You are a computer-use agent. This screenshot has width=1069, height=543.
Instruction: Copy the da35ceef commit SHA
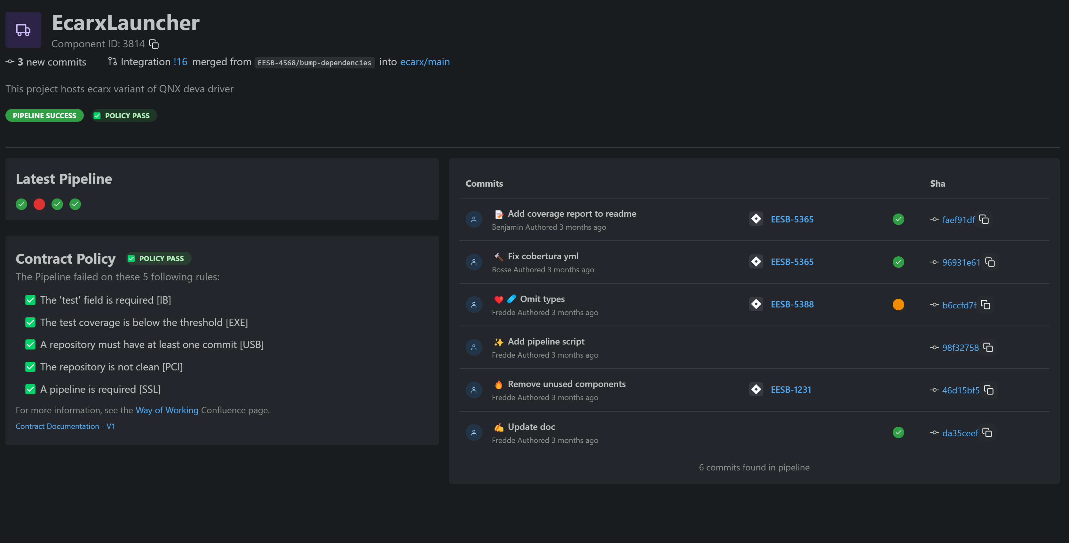pos(987,432)
